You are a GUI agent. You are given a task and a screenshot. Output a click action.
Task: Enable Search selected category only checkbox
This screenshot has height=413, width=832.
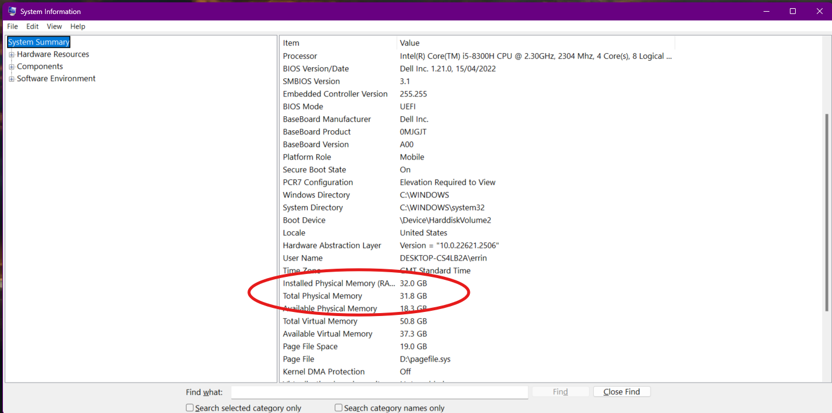(x=190, y=408)
